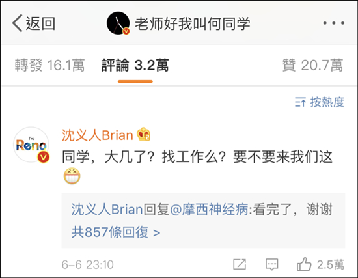
Task: Tap the share/repost icon under the comment
Action: [240, 264]
